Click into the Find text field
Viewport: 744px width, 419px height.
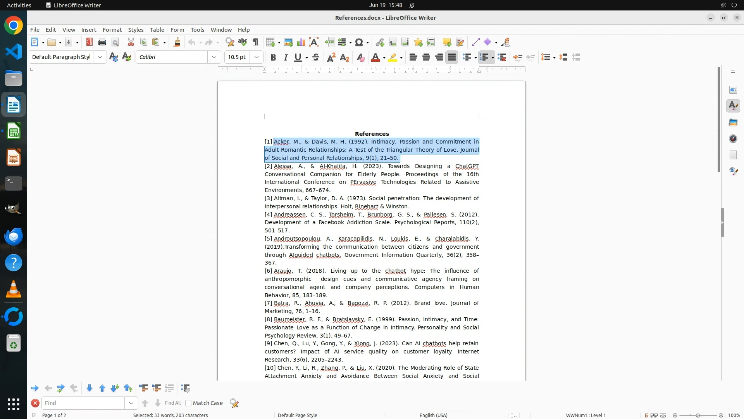pos(83,403)
